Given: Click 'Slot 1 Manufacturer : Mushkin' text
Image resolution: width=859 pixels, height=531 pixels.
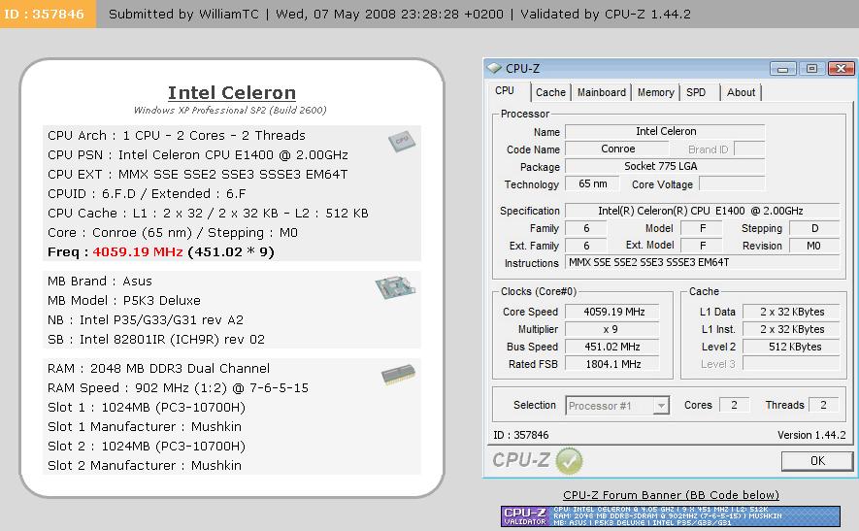Looking at the screenshot, I should [x=145, y=426].
